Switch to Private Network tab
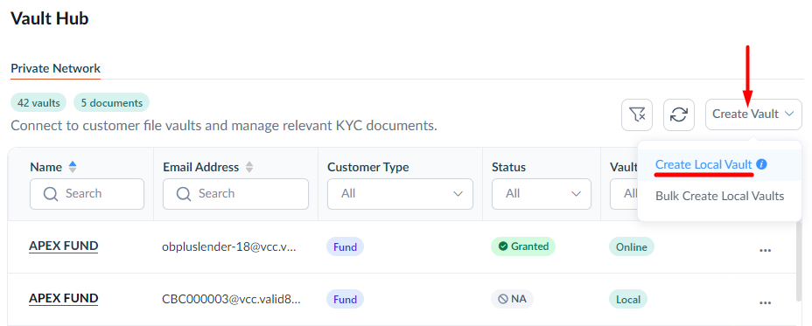This screenshot has height=326, width=812. pos(55,68)
